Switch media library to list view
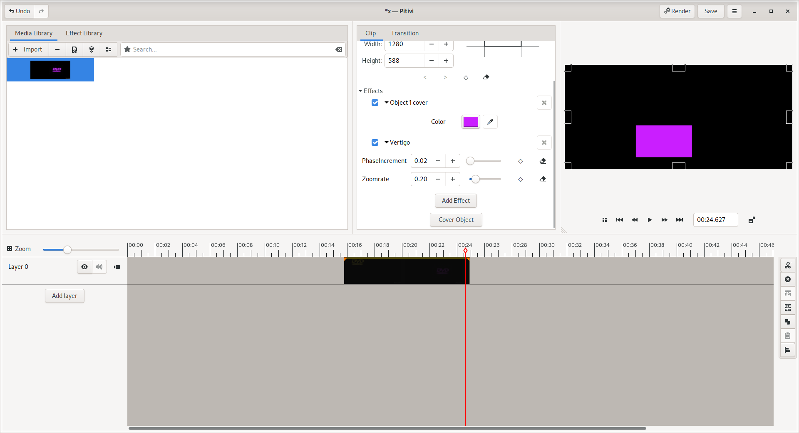The height and width of the screenshot is (433, 799). coord(109,49)
